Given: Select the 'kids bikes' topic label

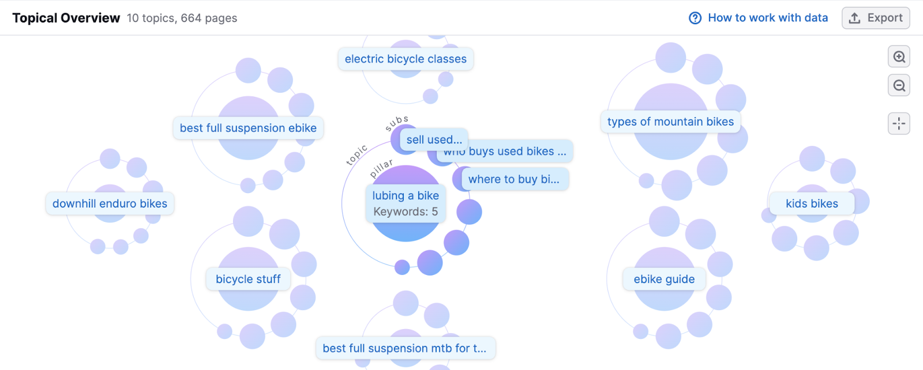Looking at the screenshot, I should coord(812,203).
